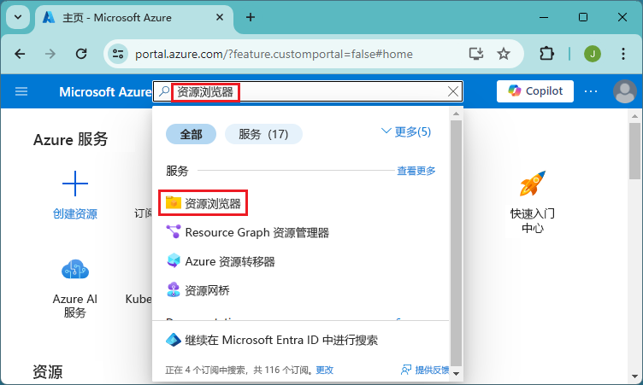Select the 服务 (17) filter pill
The width and height of the screenshot is (643, 385).
coord(263,134)
